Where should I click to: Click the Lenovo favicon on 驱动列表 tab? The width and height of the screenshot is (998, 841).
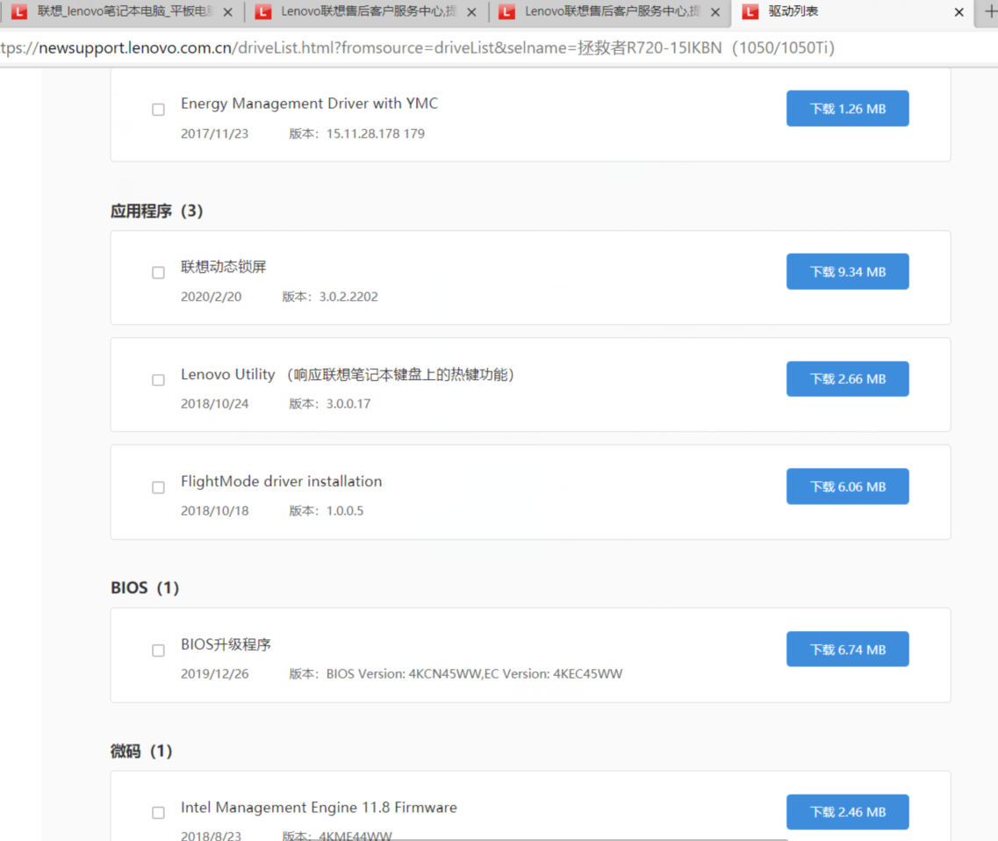pyautogui.click(x=750, y=11)
